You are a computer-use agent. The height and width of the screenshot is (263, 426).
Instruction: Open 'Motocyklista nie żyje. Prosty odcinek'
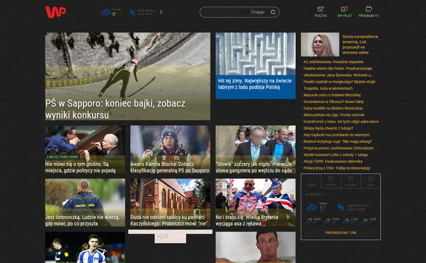(x=334, y=115)
